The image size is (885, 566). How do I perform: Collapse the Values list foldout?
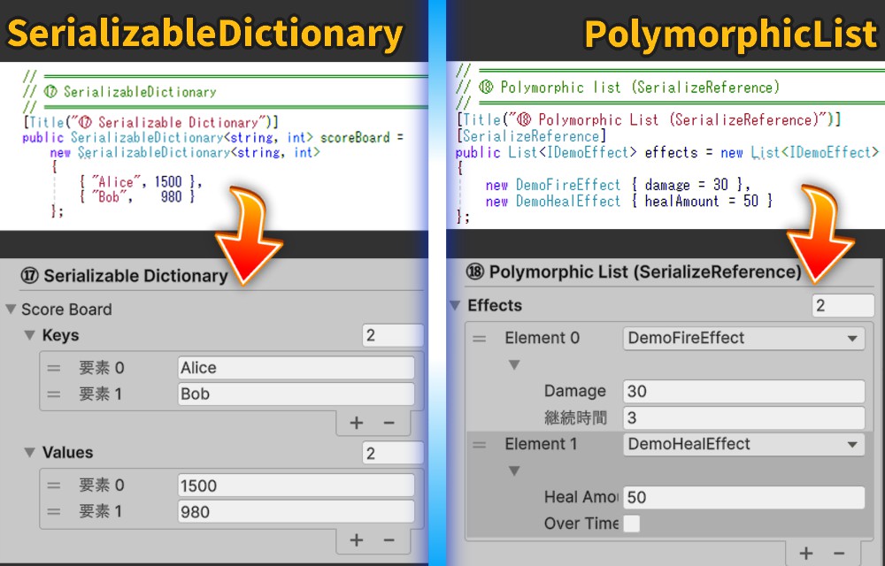pyautogui.click(x=30, y=452)
